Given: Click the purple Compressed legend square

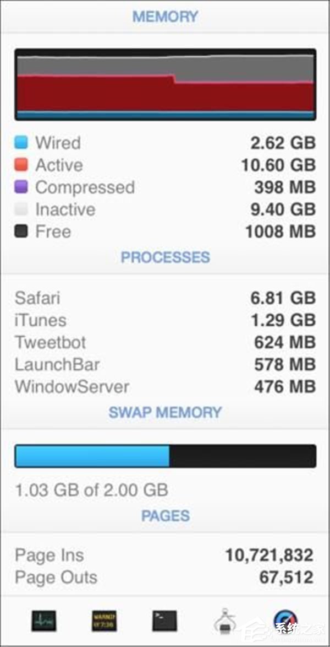Looking at the screenshot, I should click(21, 187).
